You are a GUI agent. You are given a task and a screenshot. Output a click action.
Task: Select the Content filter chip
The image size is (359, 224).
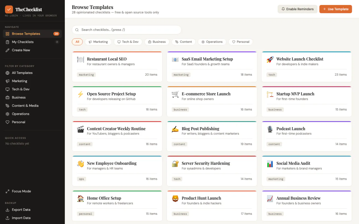tap(183, 42)
